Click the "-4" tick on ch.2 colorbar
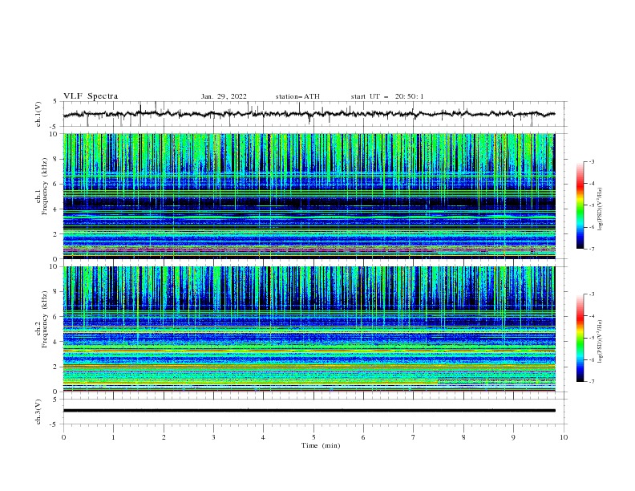 coord(592,316)
